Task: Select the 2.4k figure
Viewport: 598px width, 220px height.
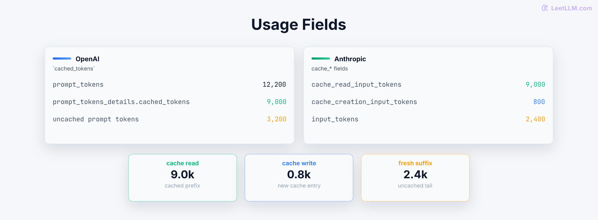Action: click(x=415, y=174)
